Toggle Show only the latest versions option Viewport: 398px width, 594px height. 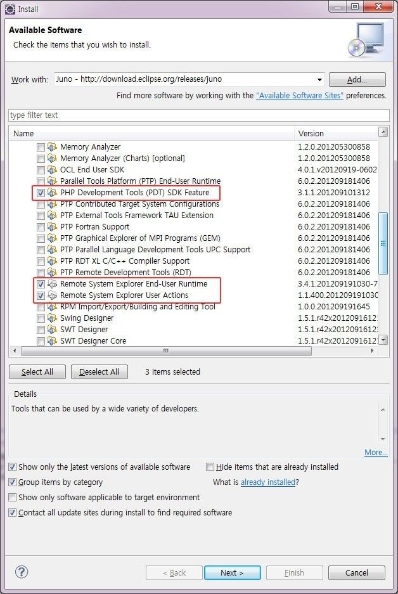pos(13,467)
